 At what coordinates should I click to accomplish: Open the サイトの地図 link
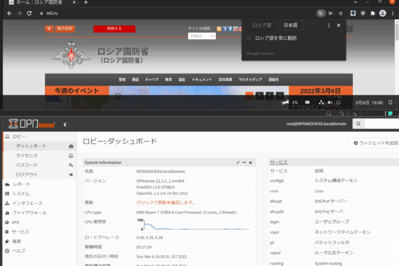tap(199, 29)
